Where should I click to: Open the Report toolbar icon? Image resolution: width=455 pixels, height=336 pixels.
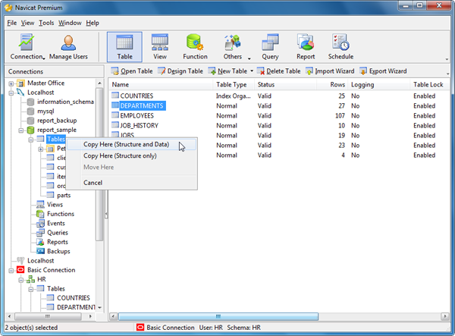point(306,47)
